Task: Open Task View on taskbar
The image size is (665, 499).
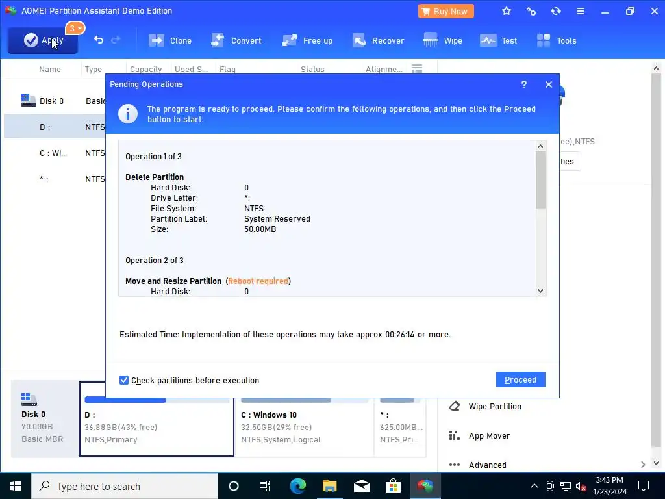Action: coord(265,486)
